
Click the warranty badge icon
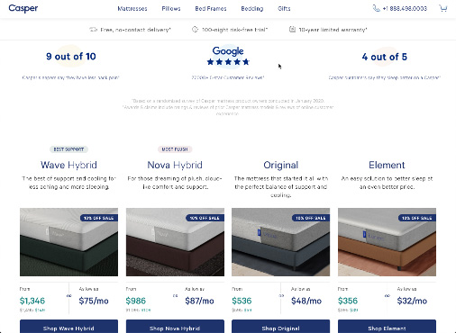(292, 29)
